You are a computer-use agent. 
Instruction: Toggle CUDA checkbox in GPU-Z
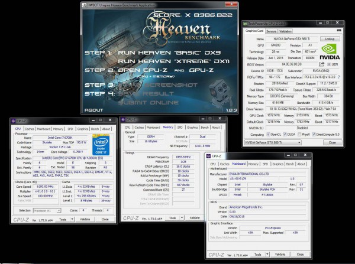pos(285,135)
